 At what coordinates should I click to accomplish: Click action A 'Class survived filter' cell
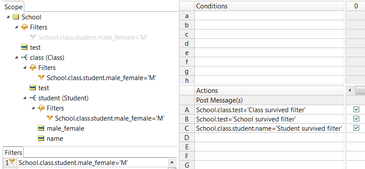pos(269,110)
